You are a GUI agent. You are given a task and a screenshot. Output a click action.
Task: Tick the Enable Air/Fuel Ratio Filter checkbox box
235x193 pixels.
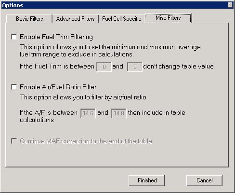[14, 87]
